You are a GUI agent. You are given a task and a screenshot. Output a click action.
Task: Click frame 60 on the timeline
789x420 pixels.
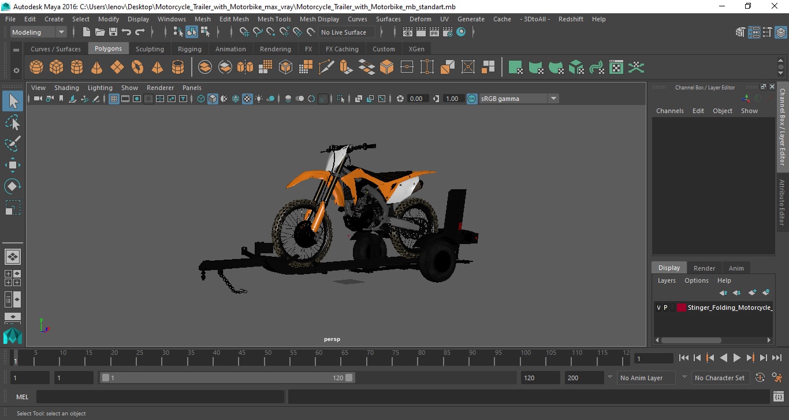pos(318,358)
